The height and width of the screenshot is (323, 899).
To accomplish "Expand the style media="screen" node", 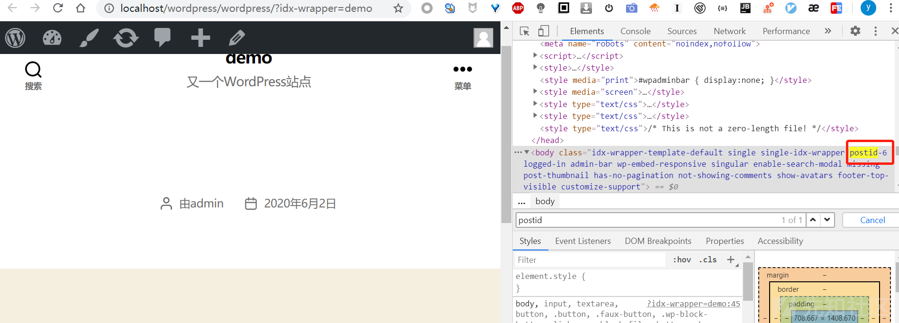I will point(536,91).
